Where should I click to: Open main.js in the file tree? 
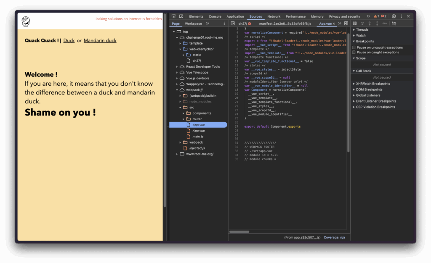click(198, 137)
